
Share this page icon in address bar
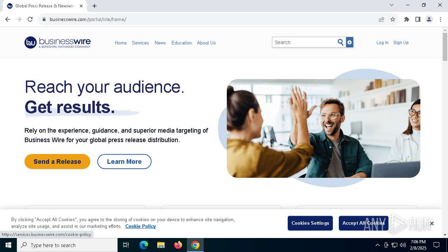click(x=381, y=19)
